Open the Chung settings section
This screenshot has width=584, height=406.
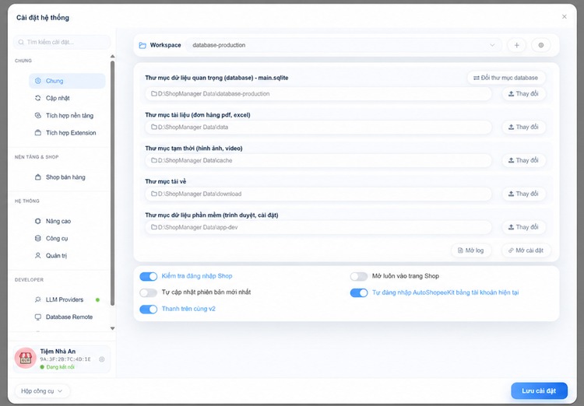[x=67, y=81]
